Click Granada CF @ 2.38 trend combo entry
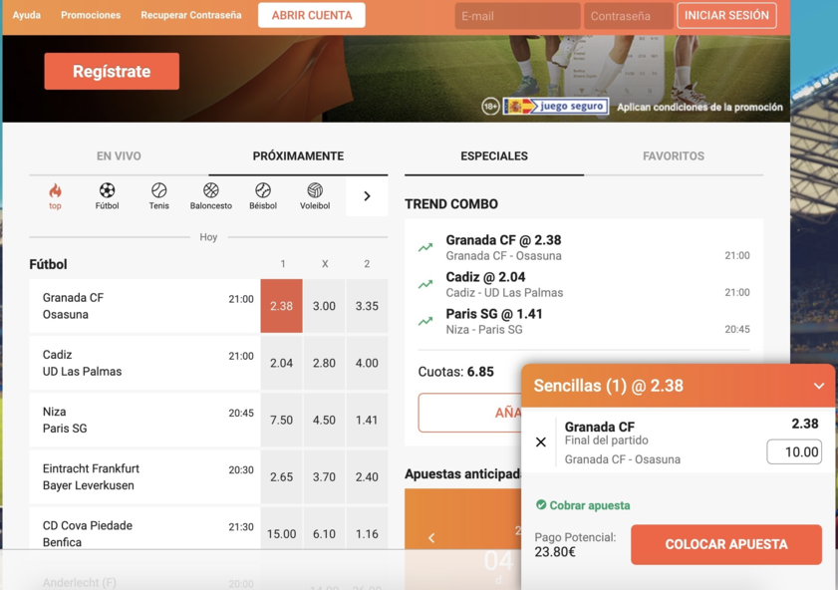Viewport: 838px width, 590px height. [x=584, y=247]
